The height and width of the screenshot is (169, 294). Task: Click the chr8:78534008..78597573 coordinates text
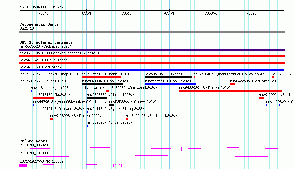coord(43,7)
